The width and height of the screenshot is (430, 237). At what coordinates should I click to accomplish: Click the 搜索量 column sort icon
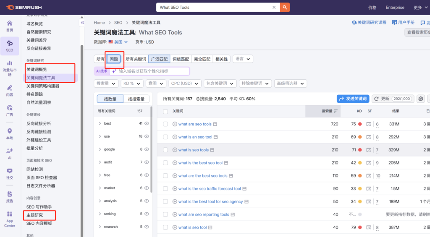(336, 111)
